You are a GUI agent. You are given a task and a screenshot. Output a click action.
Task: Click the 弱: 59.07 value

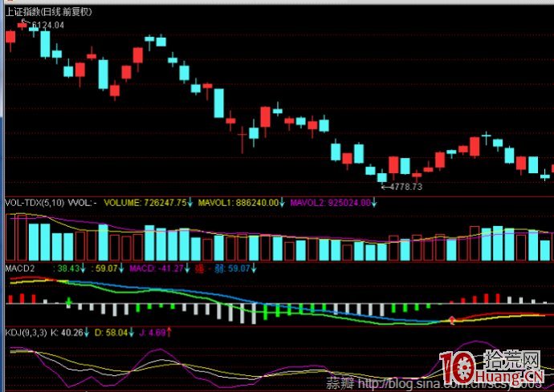click(233, 269)
